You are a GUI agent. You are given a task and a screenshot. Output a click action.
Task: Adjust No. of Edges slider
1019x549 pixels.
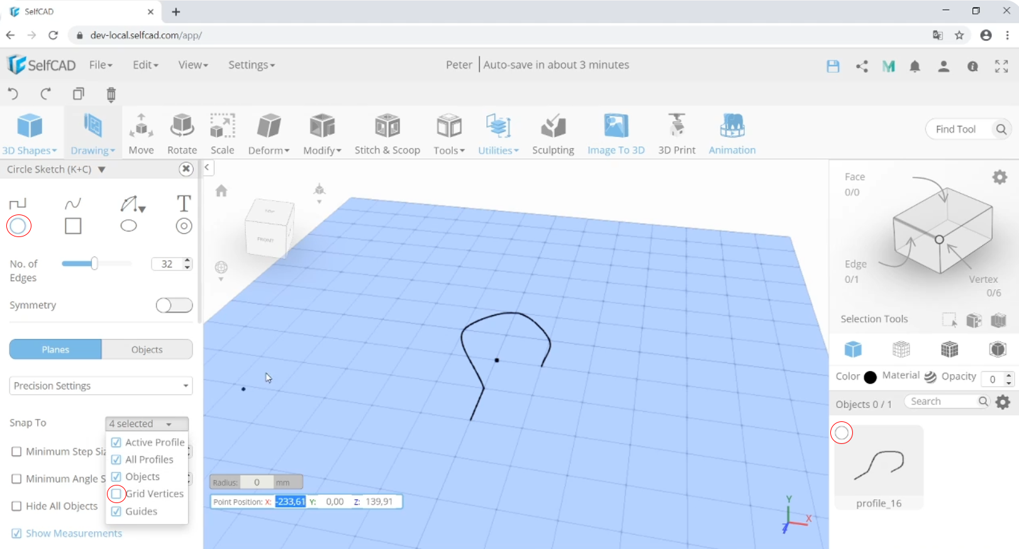94,263
